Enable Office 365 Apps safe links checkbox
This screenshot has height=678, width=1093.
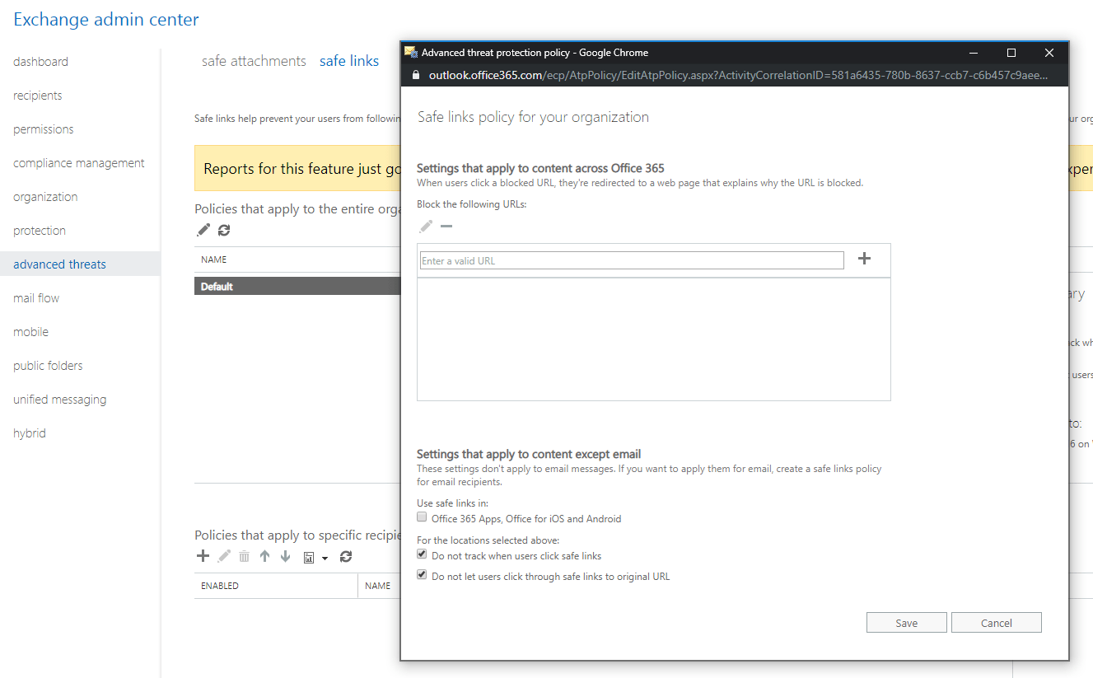click(x=423, y=518)
